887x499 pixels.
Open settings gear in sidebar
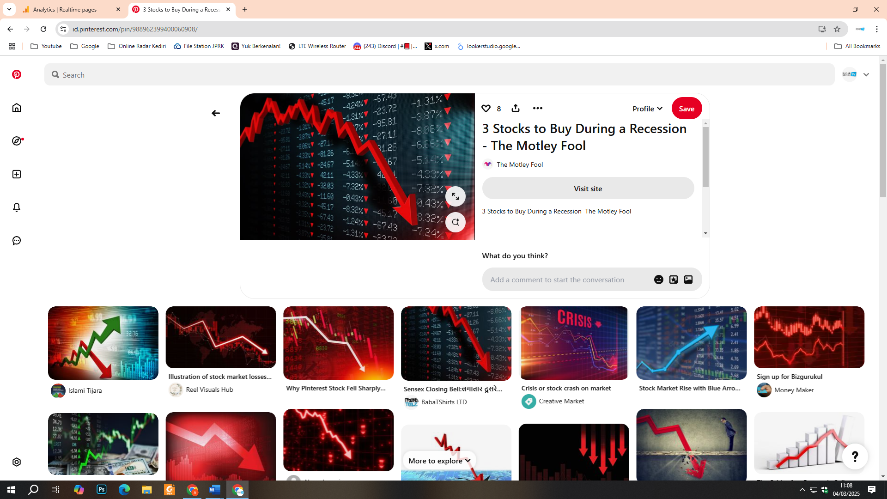(17, 462)
